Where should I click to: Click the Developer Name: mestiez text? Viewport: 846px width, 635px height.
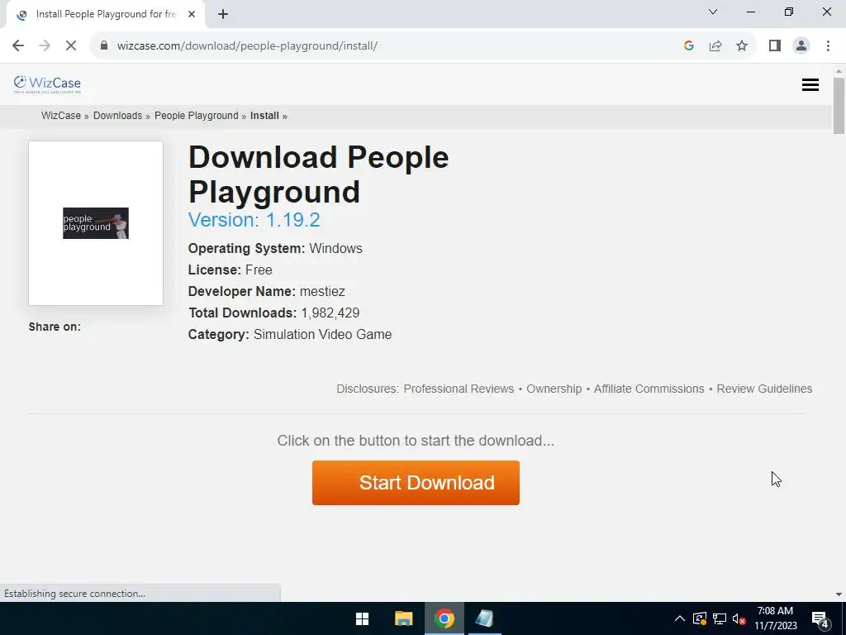pyautogui.click(x=267, y=292)
